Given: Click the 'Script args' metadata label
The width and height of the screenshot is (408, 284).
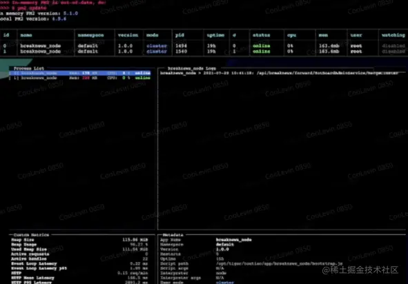Looking at the screenshot, I should click(175, 268).
